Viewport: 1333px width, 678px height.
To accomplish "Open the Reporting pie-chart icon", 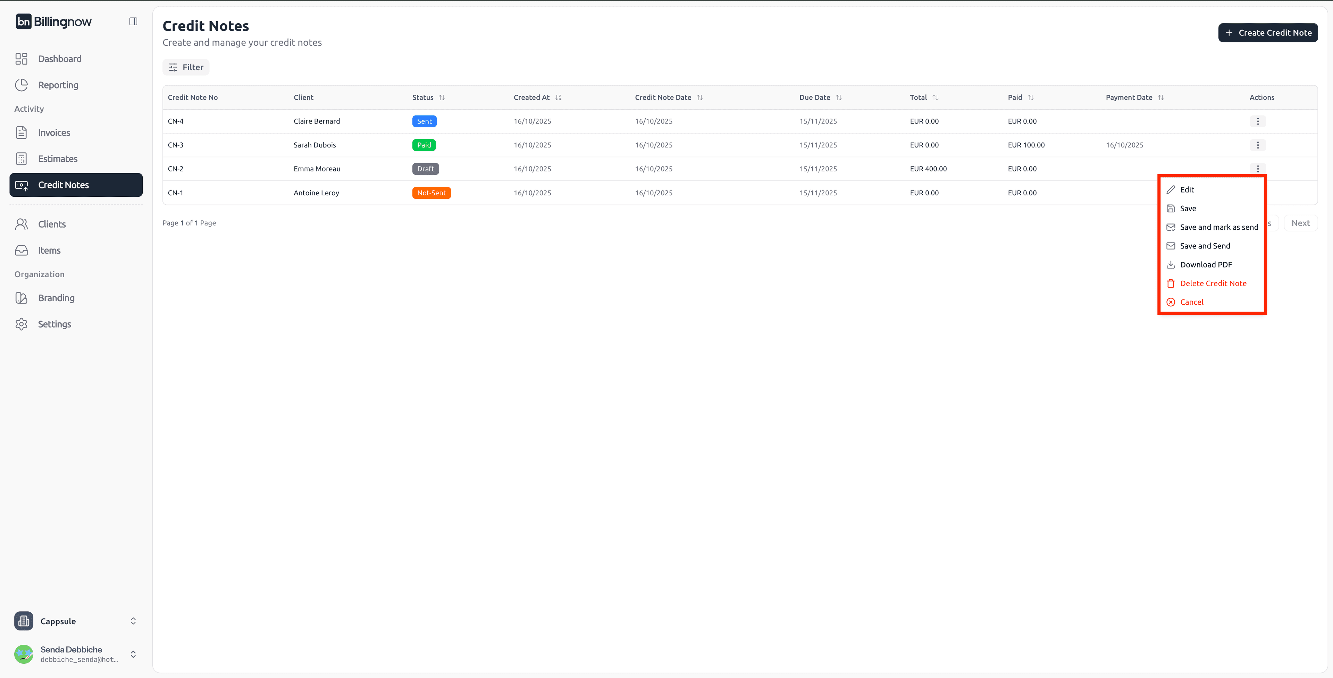I will point(21,85).
